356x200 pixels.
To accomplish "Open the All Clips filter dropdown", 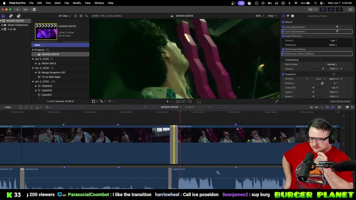I will click(x=65, y=16).
